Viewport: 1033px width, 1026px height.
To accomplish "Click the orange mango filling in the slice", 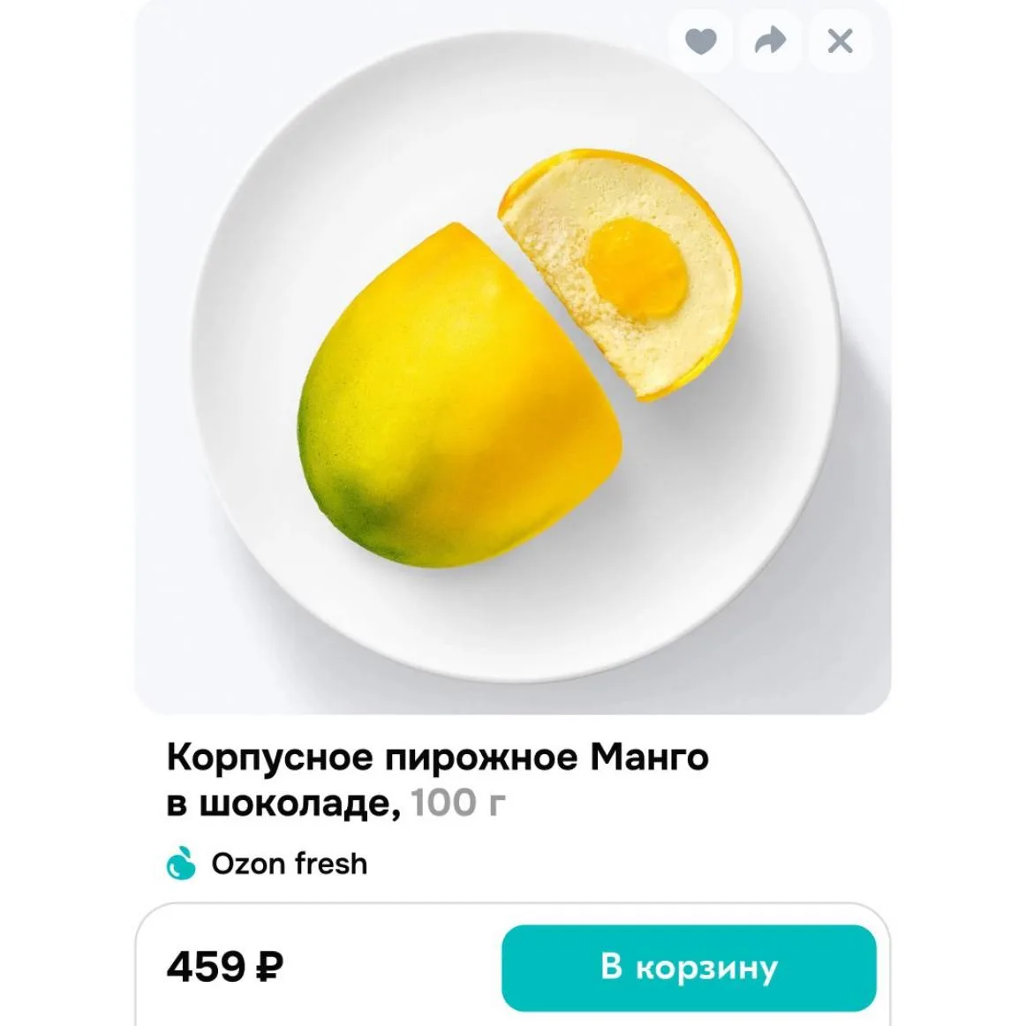I will [637, 268].
